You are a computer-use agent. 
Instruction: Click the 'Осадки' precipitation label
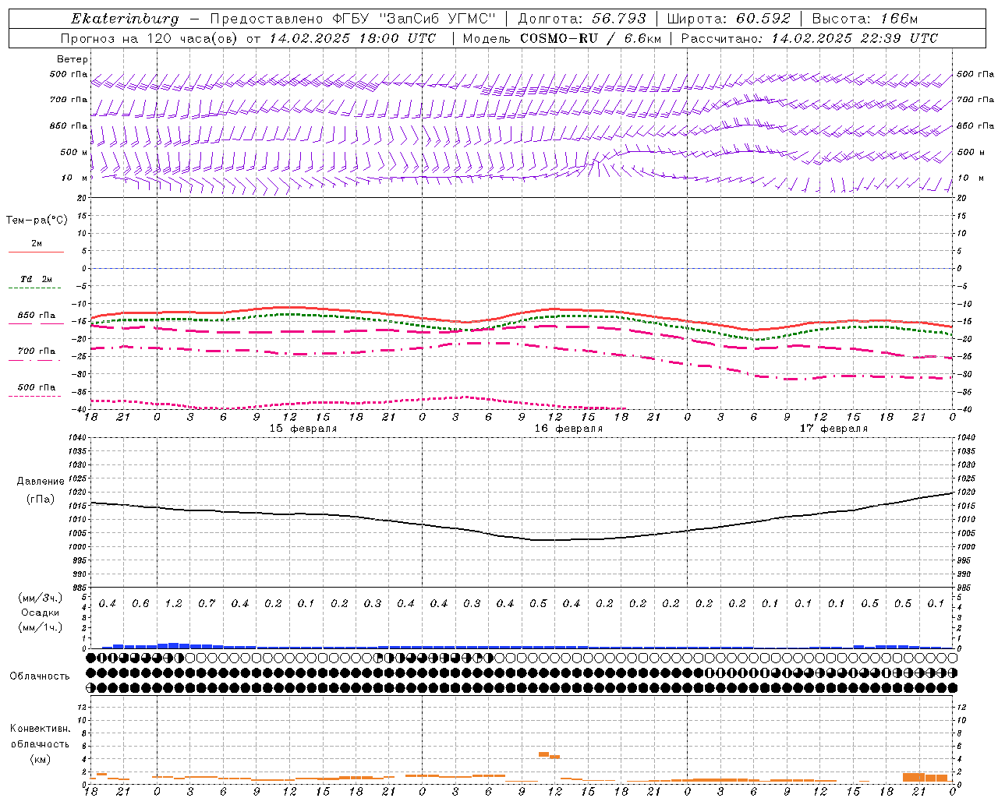pyautogui.click(x=41, y=613)
